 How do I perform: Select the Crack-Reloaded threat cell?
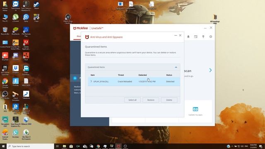click(125, 82)
